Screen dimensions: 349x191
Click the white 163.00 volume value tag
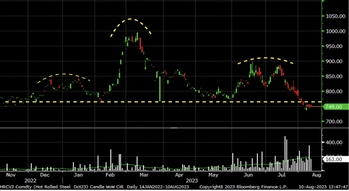(334, 159)
